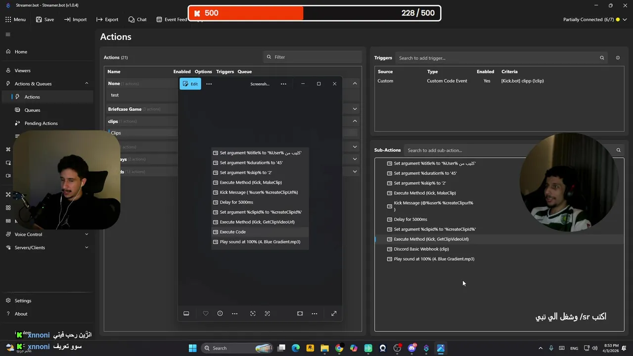Select Queues in the sidebar
633x356 pixels.
coord(32,110)
